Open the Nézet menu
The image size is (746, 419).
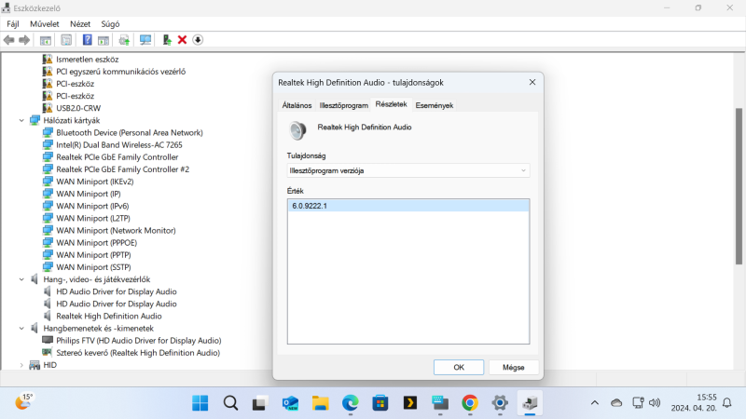(80, 24)
